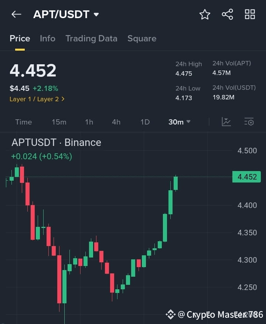The height and width of the screenshot is (324, 266).
Task: Expand Layer 1 / Layer 2 chevron
Action: click(x=63, y=99)
